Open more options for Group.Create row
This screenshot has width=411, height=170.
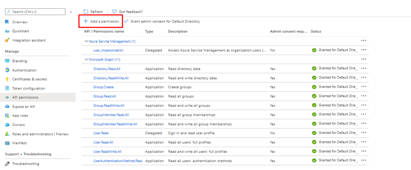(363, 87)
